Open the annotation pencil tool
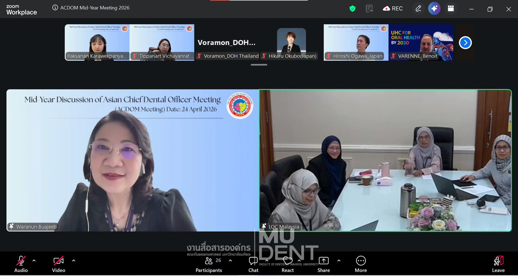Screen dimensions: 518x276 click(x=418, y=9)
